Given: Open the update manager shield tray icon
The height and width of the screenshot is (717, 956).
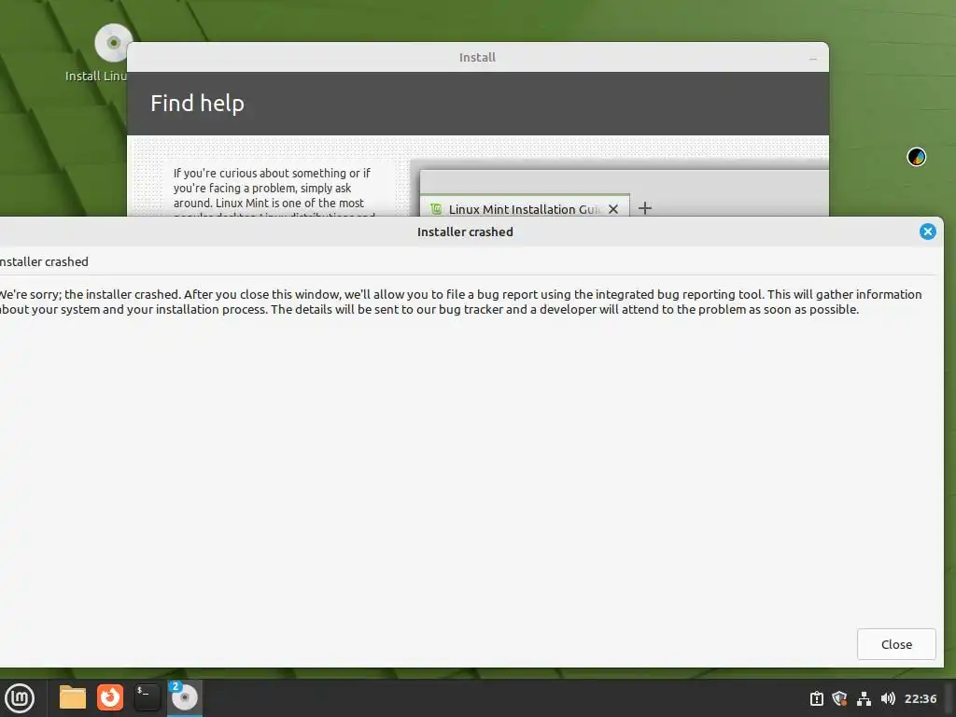Looking at the screenshot, I should click(x=839, y=698).
